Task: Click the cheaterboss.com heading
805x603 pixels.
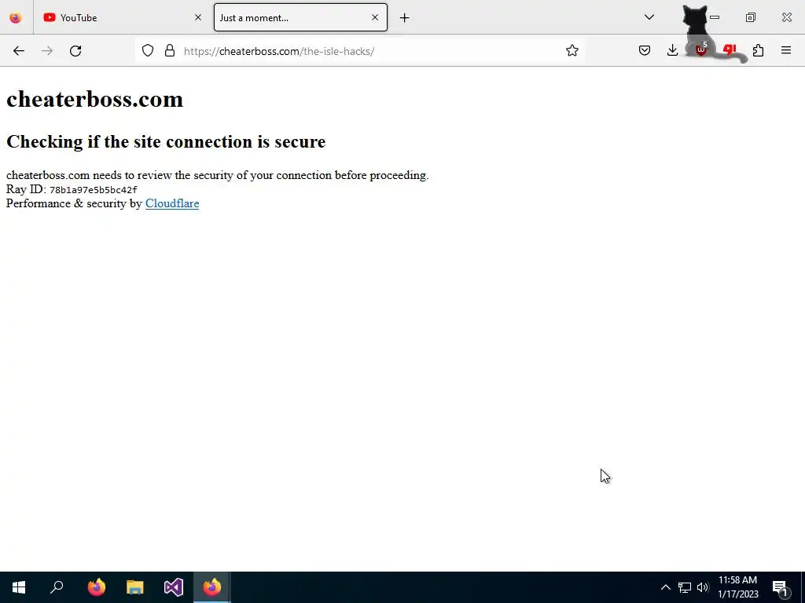Action: coord(94,99)
